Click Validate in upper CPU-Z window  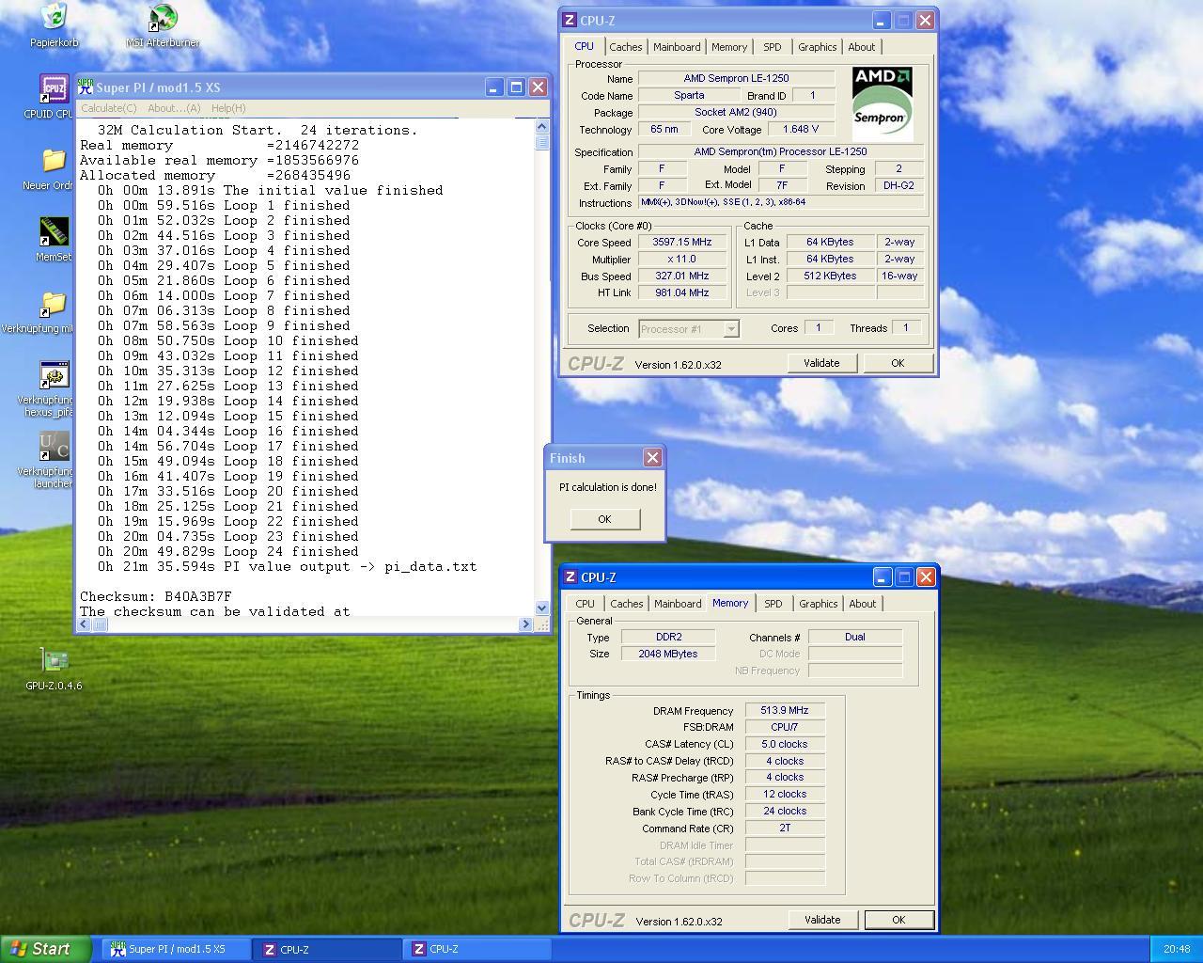tap(821, 363)
